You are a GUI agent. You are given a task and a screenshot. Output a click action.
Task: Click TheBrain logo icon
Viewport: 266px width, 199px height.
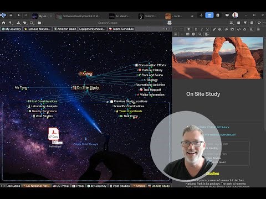tap(3, 15)
